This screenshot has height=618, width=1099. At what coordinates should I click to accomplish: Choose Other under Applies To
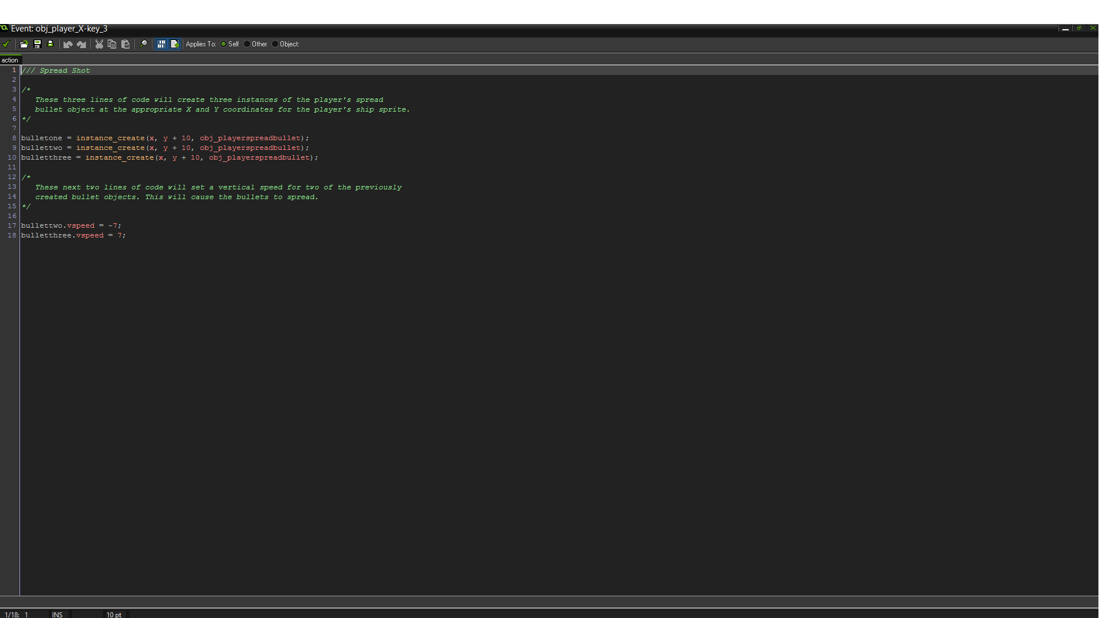(247, 44)
